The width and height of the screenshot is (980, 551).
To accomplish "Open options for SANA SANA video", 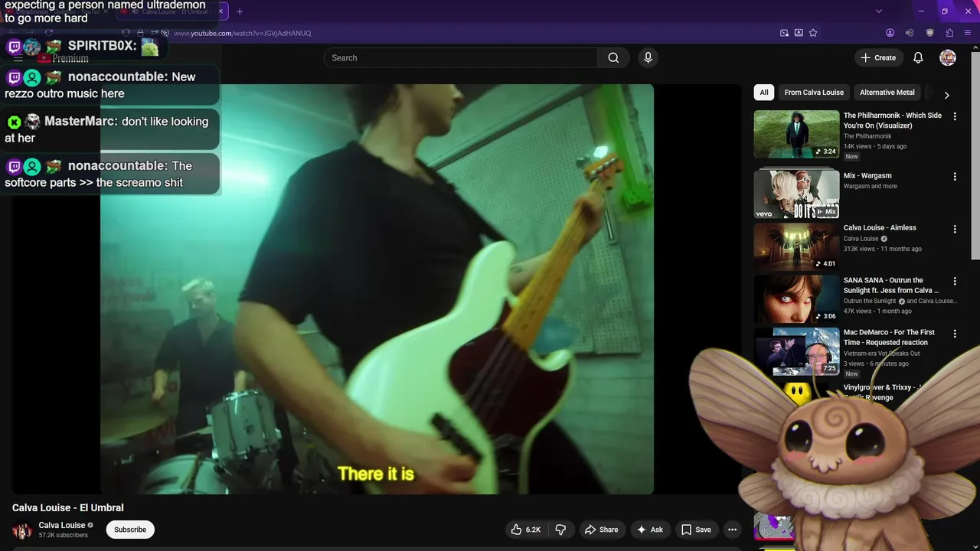I will coord(954,282).
